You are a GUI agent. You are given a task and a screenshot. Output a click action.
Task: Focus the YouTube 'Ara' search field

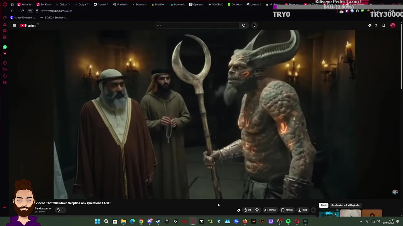(197, 25)
